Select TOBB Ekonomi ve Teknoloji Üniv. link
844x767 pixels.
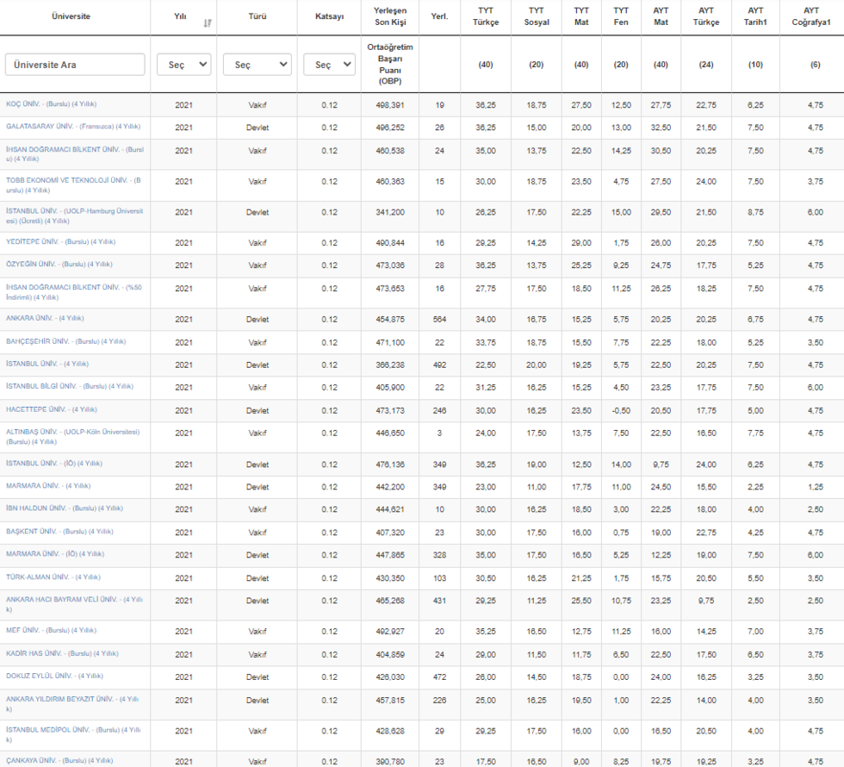[72, 185]
